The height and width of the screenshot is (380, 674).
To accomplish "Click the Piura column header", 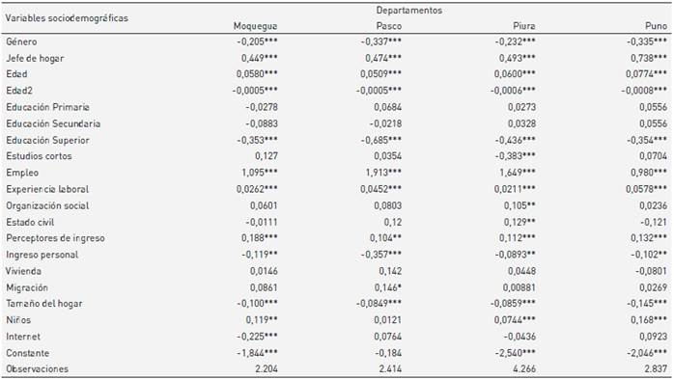I will 524,26.
